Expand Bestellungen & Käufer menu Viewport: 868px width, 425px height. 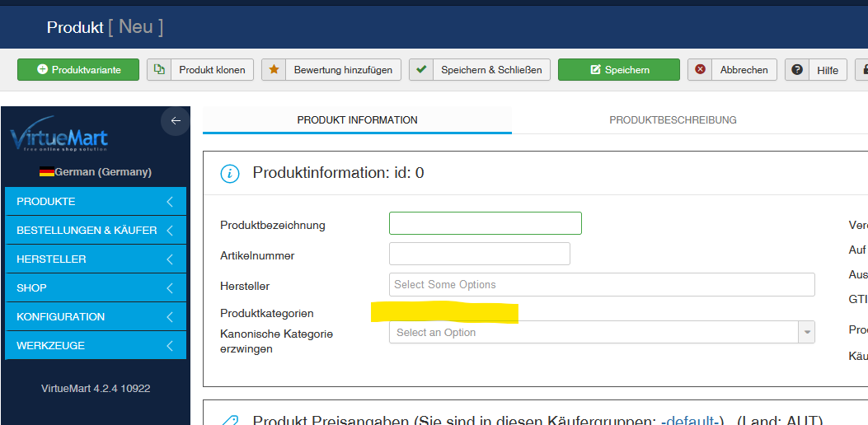[95, 231]
